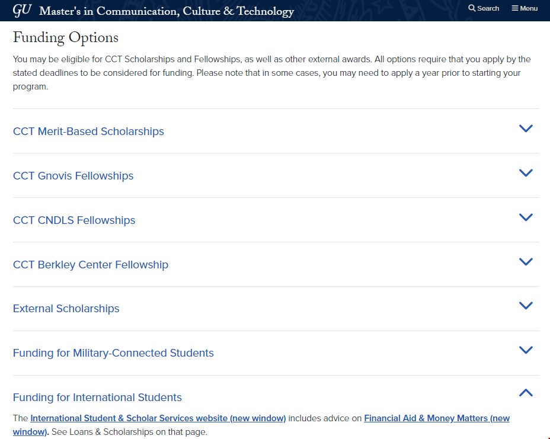
Task: Select the CCT Berkley Center Fellowship heading
Action: [x=91, y=265]
